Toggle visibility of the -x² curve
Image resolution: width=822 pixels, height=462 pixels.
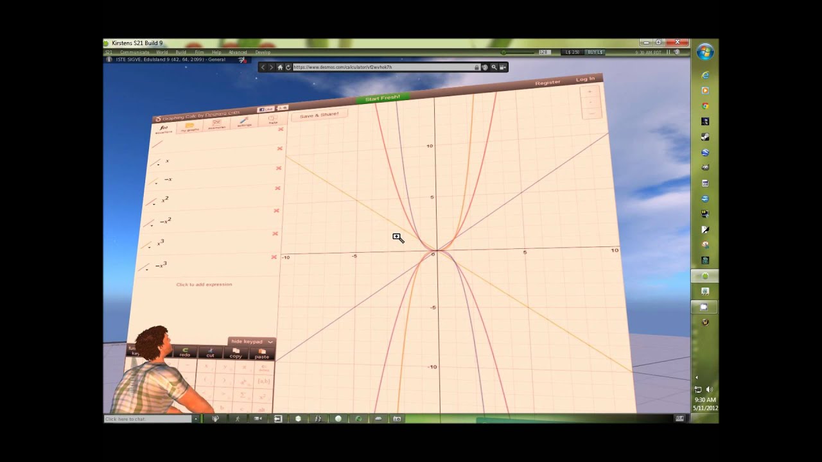click(x=149, y=223)
